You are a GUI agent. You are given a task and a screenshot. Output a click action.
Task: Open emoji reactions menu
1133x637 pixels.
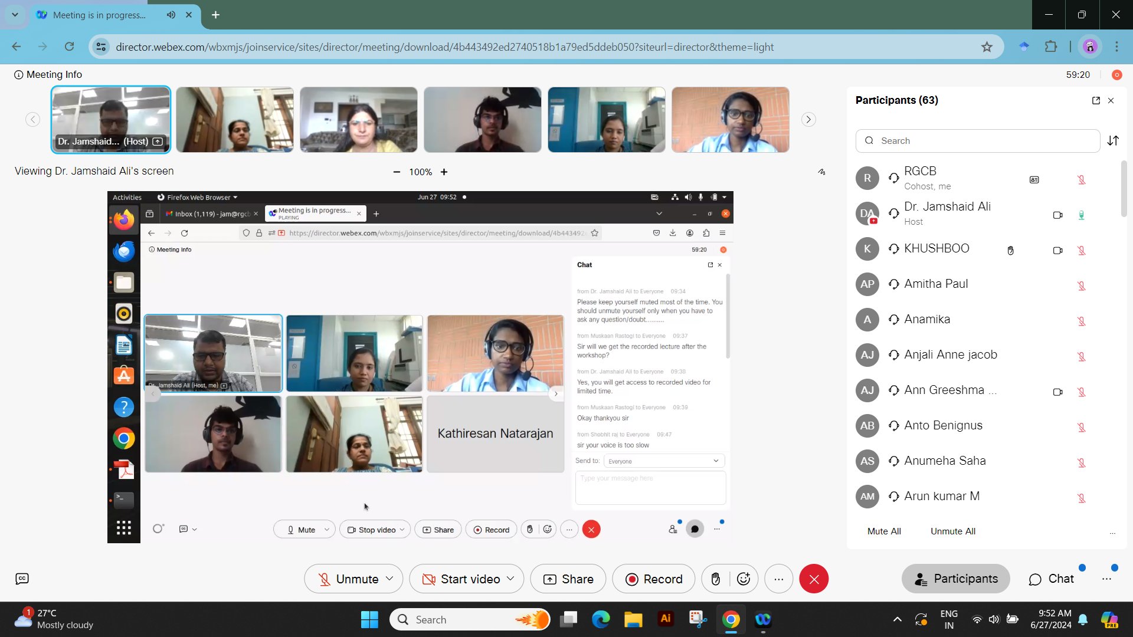pyautogui.click(x=744, y=579)
